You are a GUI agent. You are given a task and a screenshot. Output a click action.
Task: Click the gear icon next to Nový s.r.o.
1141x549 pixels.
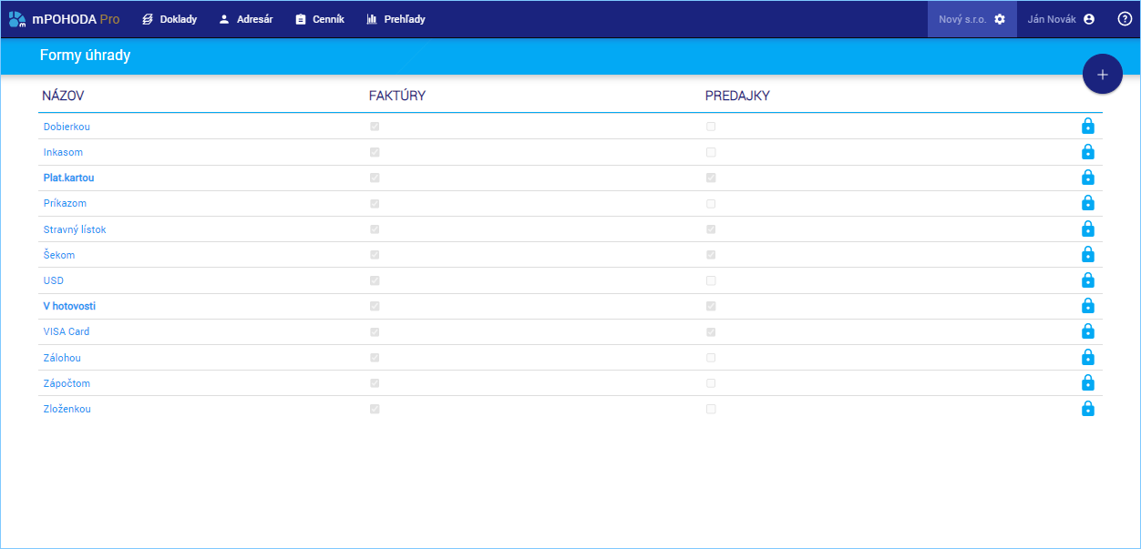(1000, 19)
